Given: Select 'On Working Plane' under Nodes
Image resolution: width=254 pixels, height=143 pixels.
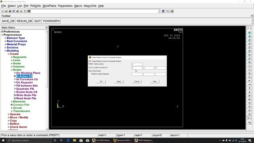Looking at the screenshot, I should point(28,73).
